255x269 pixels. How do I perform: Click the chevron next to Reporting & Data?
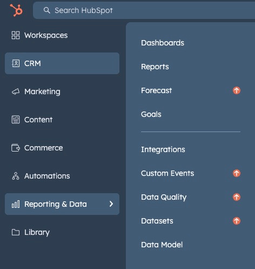click(111, 204)
